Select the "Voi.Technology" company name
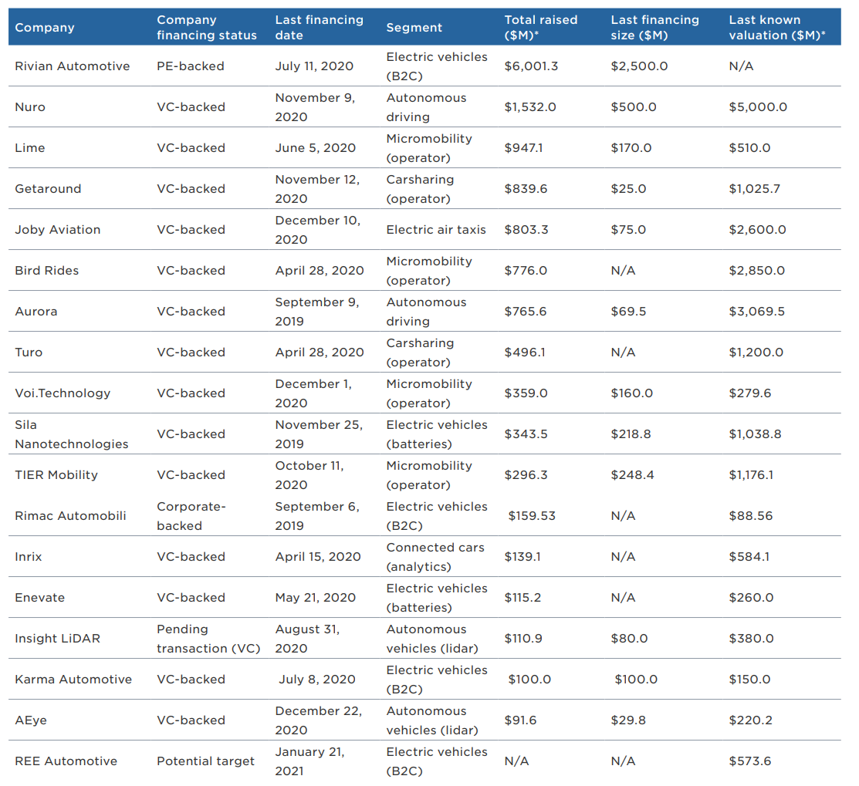 click(x=63, y=393)
